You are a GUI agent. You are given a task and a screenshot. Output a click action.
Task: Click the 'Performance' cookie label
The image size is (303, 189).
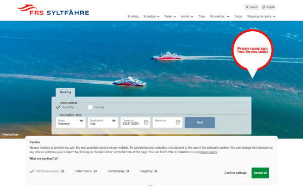[83, 171]
